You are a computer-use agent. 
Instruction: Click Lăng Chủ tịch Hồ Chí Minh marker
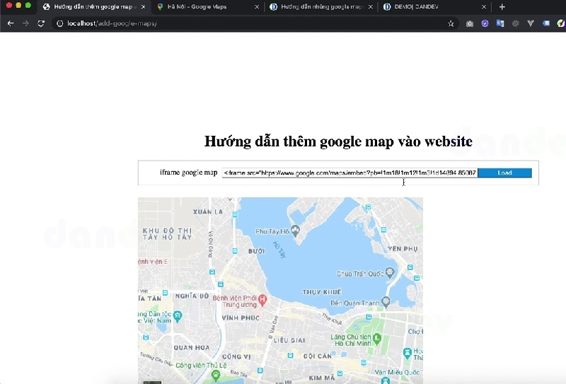pyautogui.click(x=377, y=338)
